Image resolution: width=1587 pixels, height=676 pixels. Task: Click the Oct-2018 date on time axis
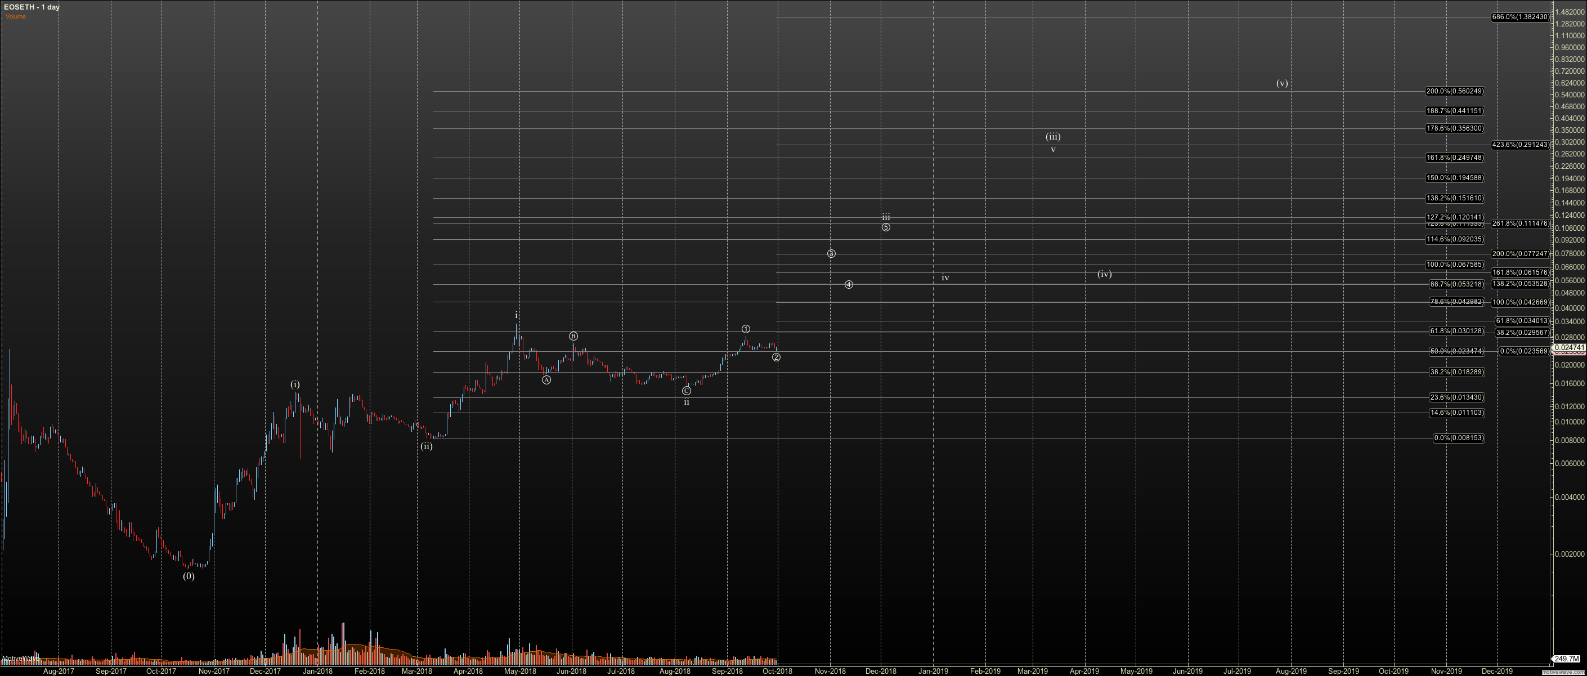pyautogui.click(x=778, y=671)
